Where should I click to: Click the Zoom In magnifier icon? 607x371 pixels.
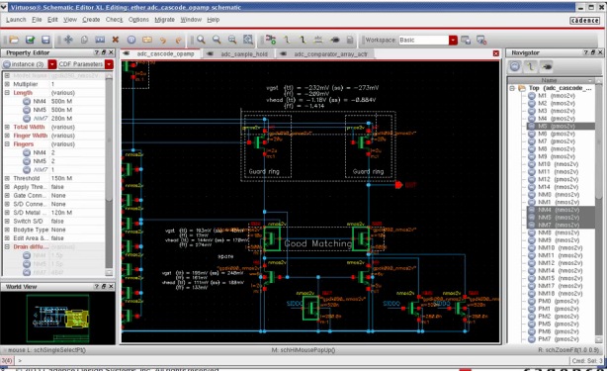(201, 40)
